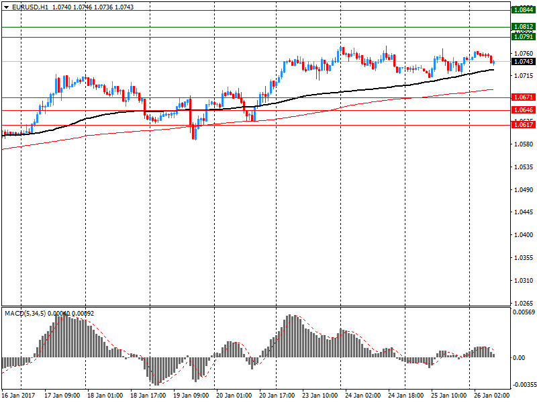Image resolution: width=537 pixels, height=403 pixels.
Task: Click the 1.0265 price scale value
Action: click(x=524, y=304)
